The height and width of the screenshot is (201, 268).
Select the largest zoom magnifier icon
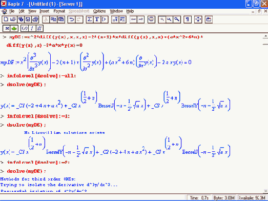tap(177, 19)
